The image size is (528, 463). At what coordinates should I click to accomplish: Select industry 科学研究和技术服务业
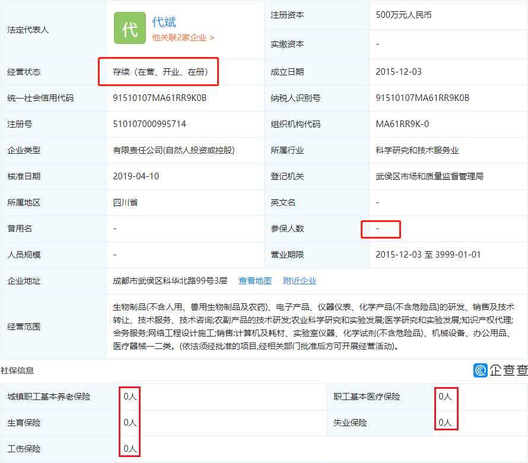[x=417, y=150]
